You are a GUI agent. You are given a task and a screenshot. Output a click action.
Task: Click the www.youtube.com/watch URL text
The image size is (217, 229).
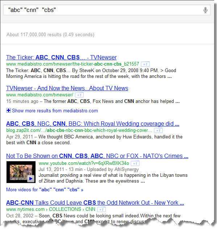84,163
